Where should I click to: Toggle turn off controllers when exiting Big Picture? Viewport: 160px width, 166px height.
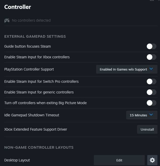[151, 103]
